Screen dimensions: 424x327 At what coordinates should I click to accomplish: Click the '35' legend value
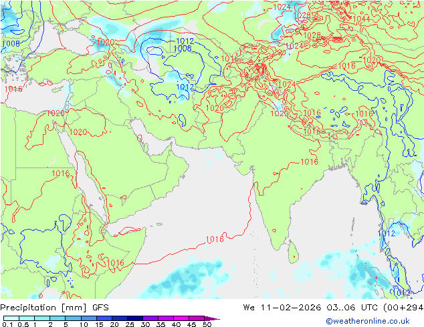point(161,324)
